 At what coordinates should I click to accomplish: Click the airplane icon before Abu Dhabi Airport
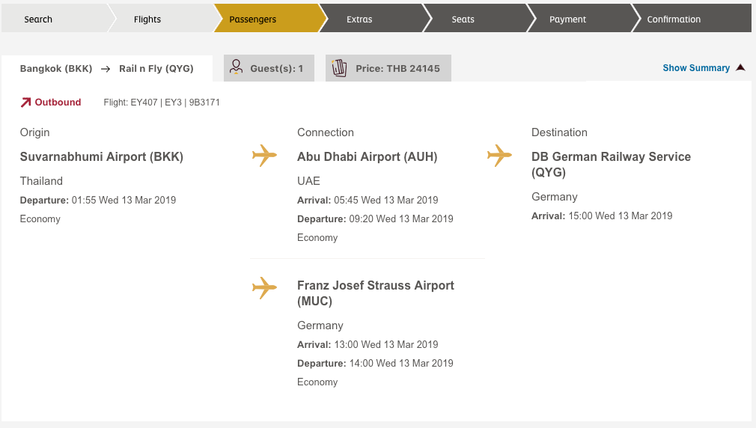click(x=264, y=155)
